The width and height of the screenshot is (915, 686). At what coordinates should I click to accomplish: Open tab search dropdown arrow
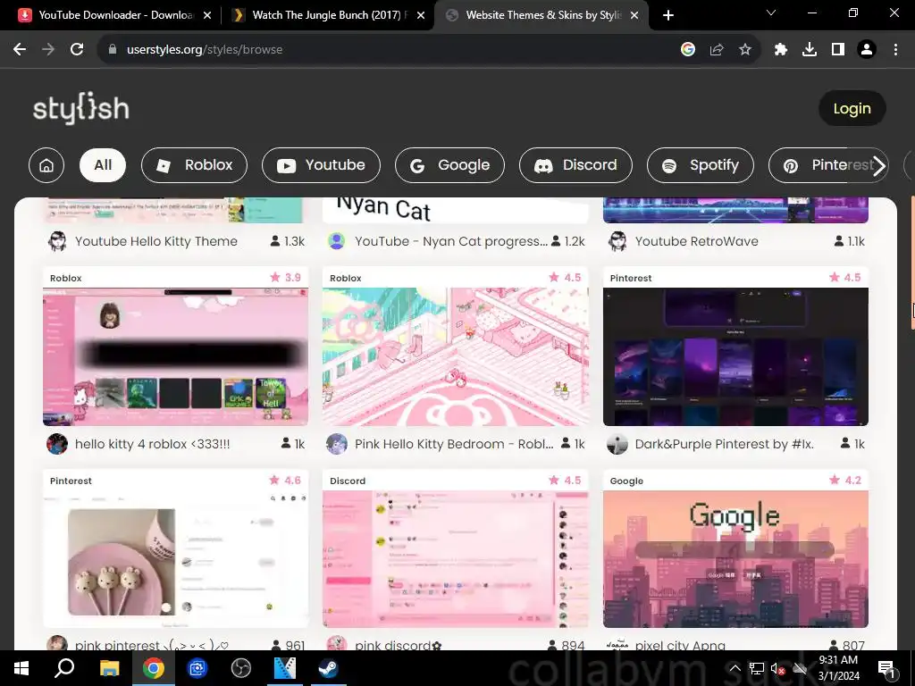click(771, 13)
